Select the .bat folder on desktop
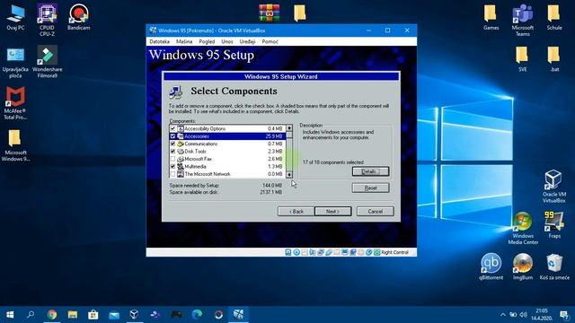The height and width of the screenshot is (323, 575). (x=554, y=59)
